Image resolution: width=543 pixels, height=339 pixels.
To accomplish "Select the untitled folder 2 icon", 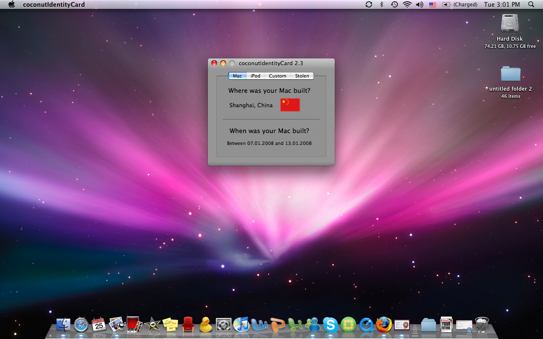I will 510,73.
